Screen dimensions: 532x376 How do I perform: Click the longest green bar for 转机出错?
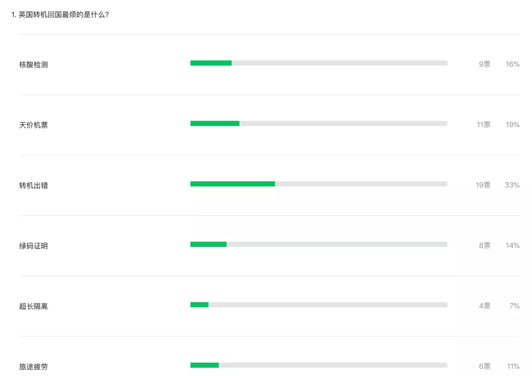coord(233,184)
